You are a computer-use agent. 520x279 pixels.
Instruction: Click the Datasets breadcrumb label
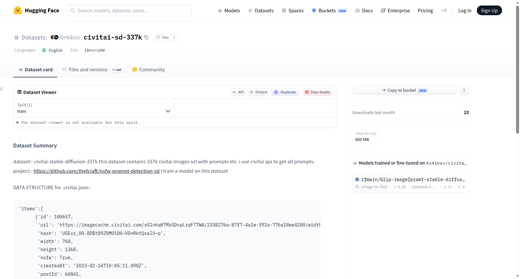pyautogui.click(x=34, y=37)
